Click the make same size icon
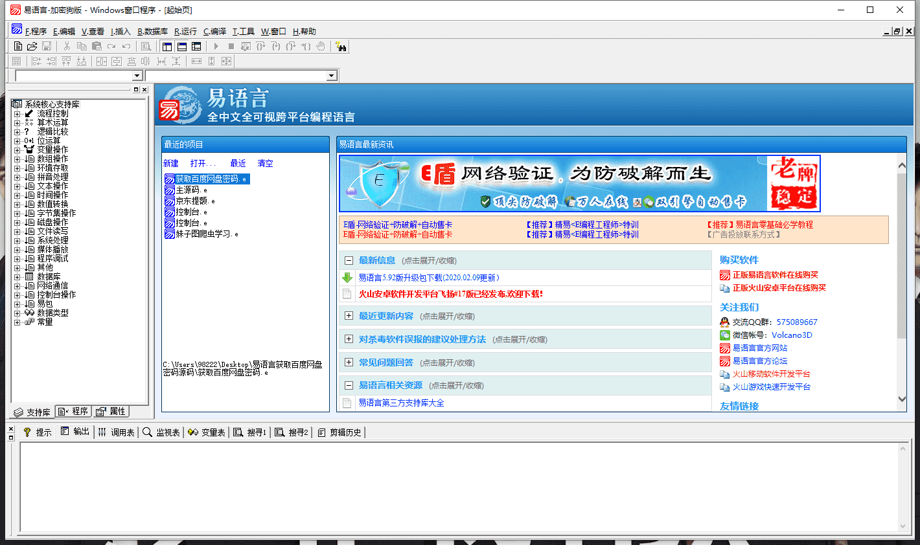 [226, 61]
